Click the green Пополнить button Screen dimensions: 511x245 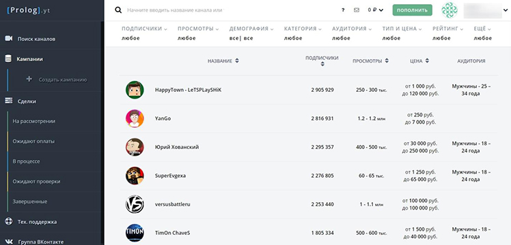412,10
